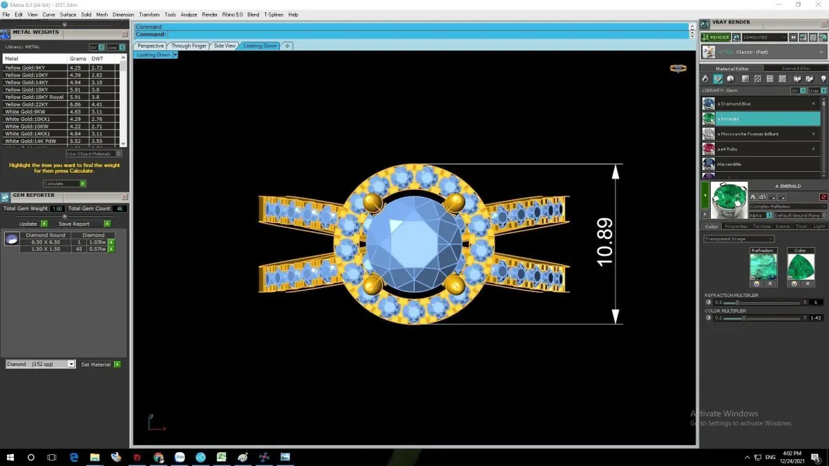Click the Update button in Gem Reporter
The image size is (829, 466).
[x=33, y=224]
